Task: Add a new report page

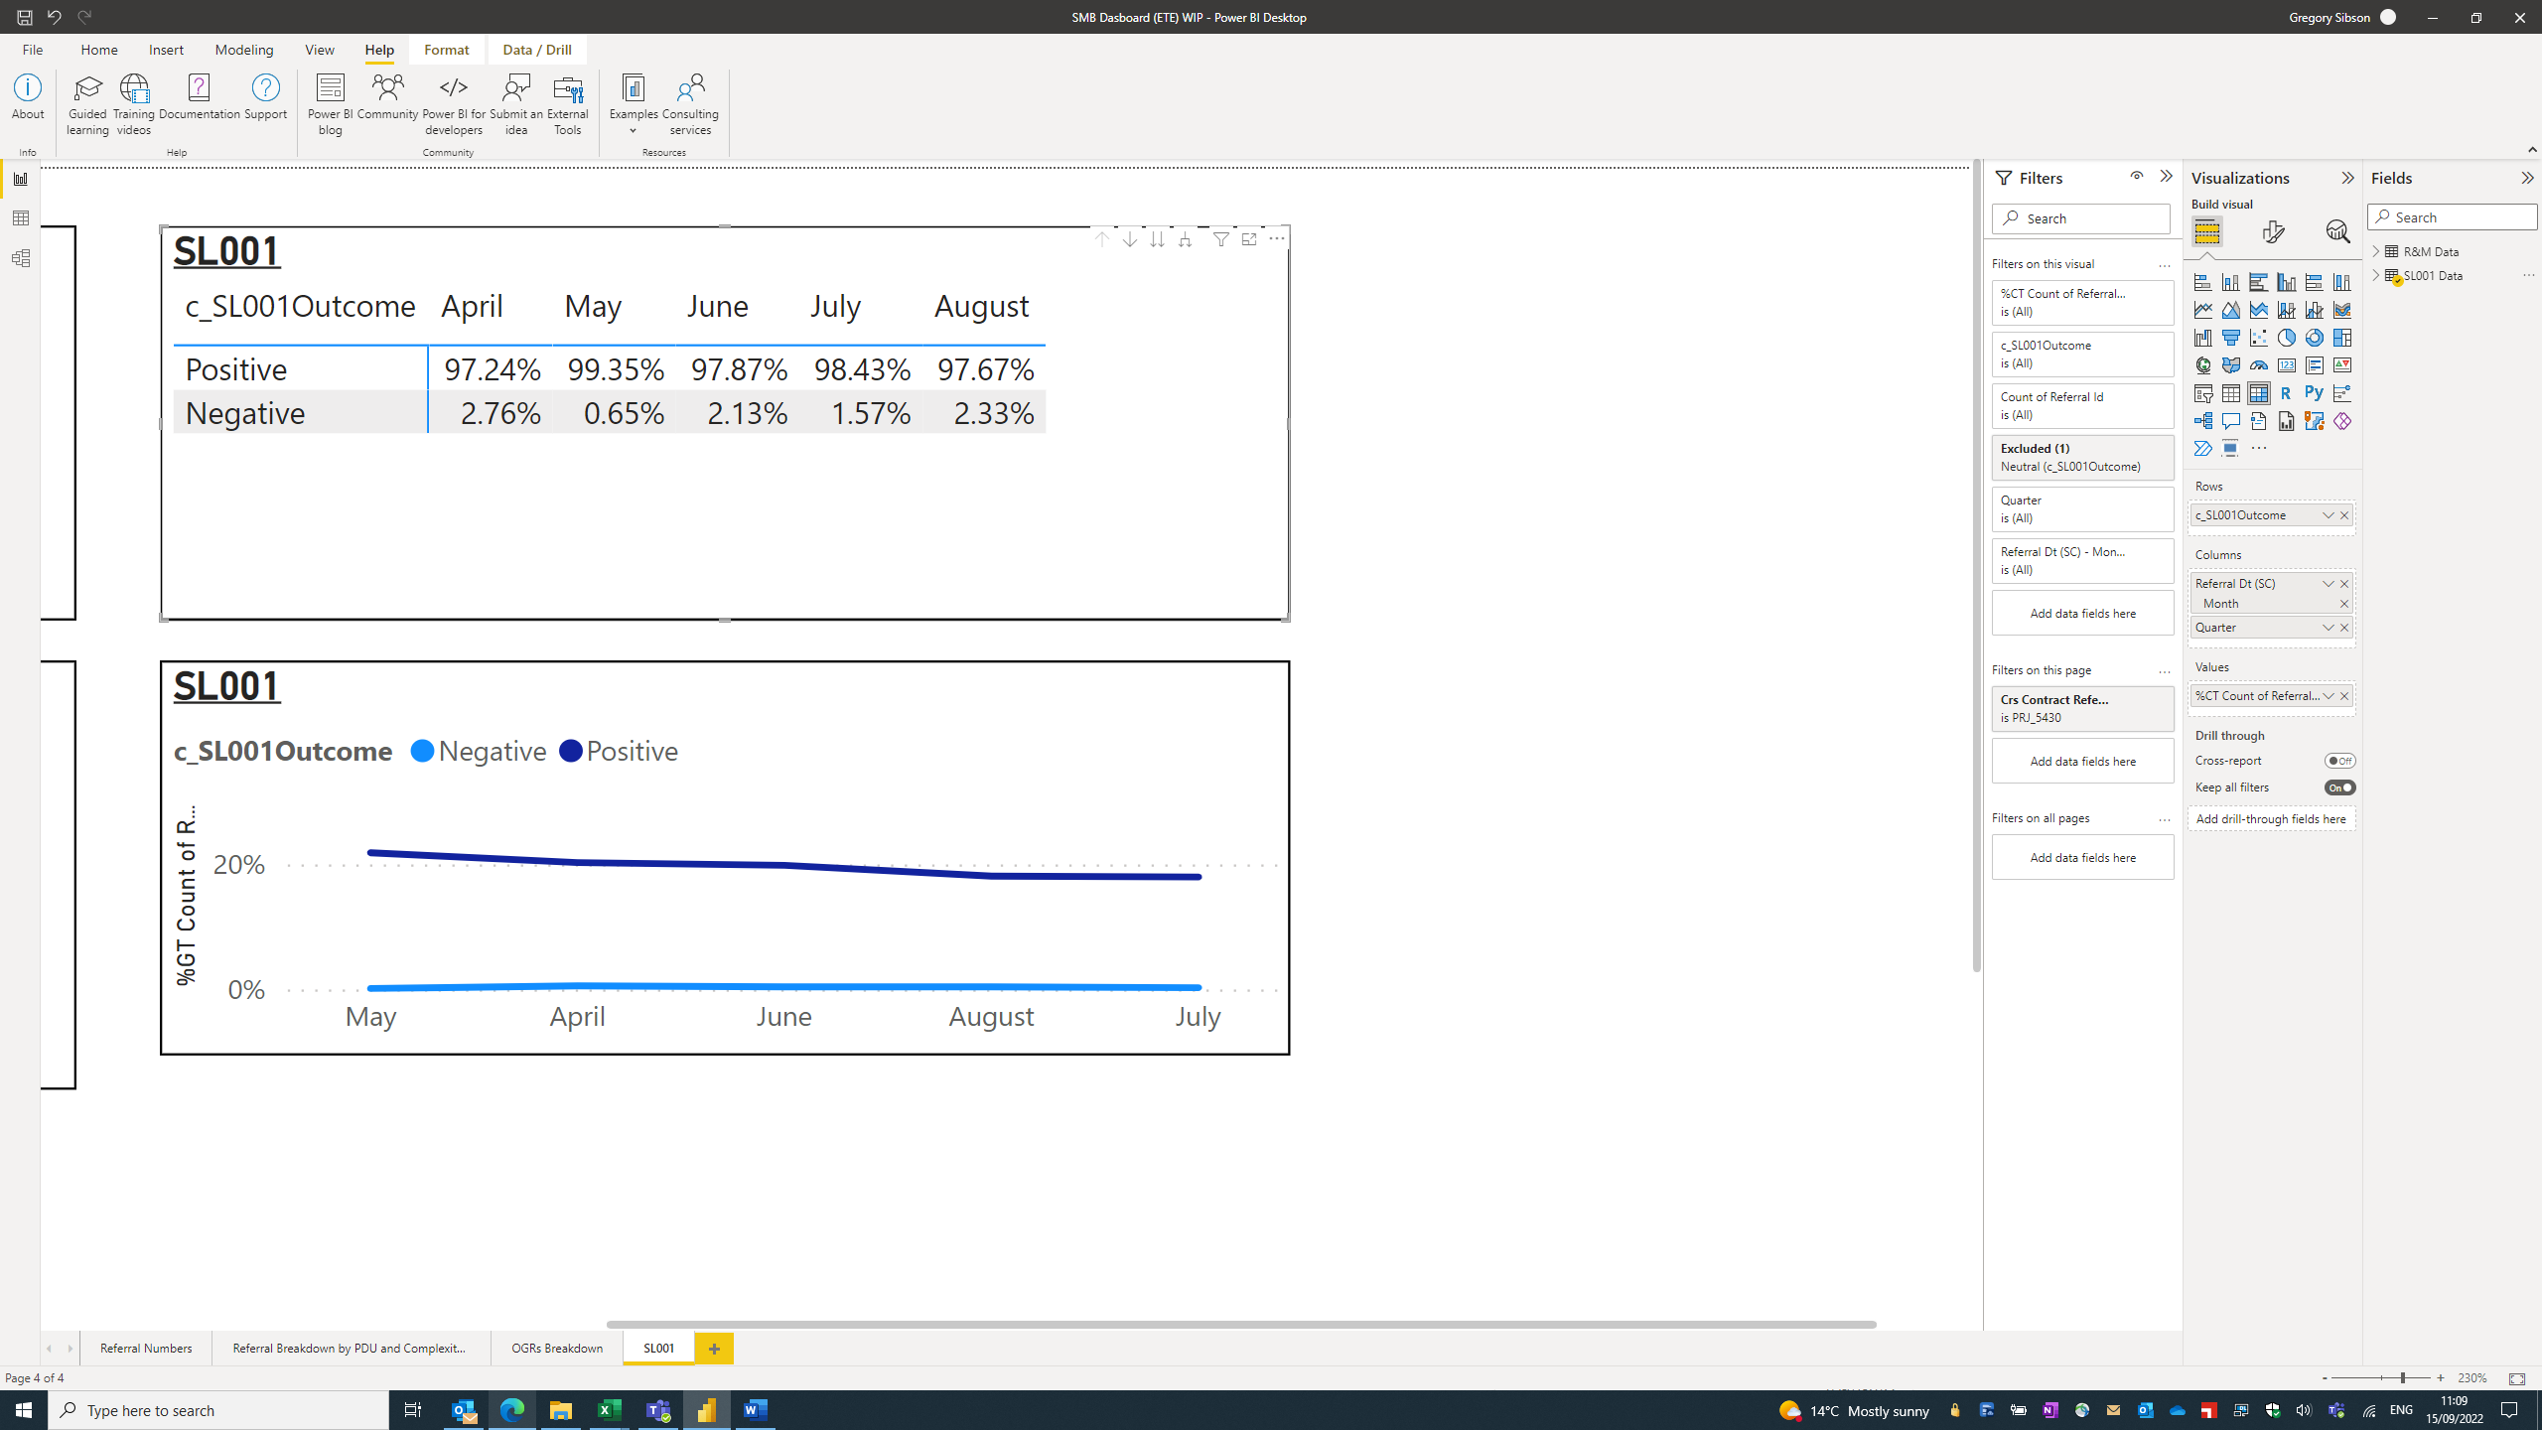Action: pyautogui.click(x=714, y=1349)
